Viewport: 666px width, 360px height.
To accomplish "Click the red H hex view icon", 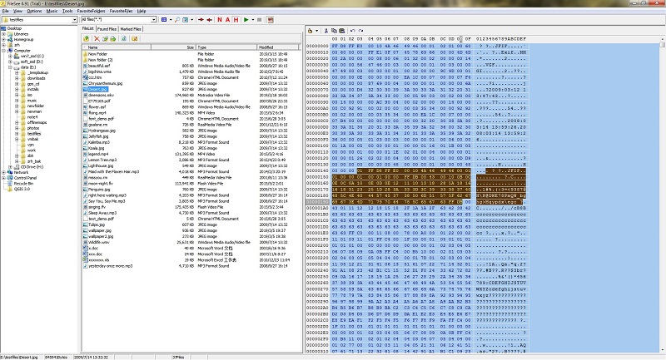I will pos(236,20).
